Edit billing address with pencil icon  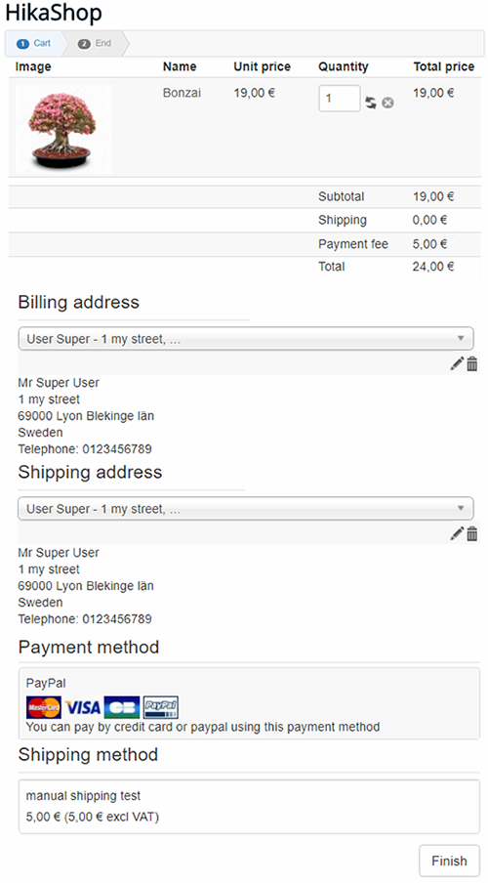457,363
